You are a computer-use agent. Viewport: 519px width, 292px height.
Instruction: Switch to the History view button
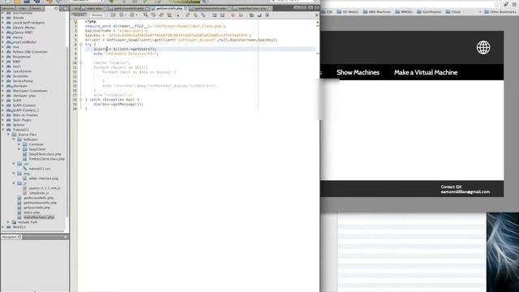pyautogui.click(x=97, y=15)
